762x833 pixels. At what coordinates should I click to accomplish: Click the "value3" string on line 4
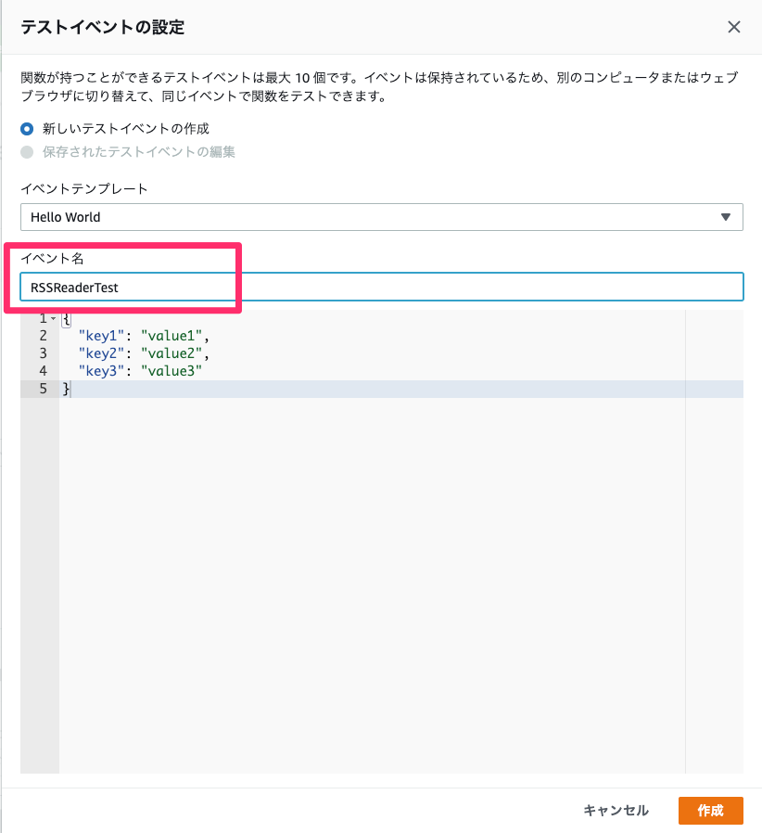pos(174,370)
